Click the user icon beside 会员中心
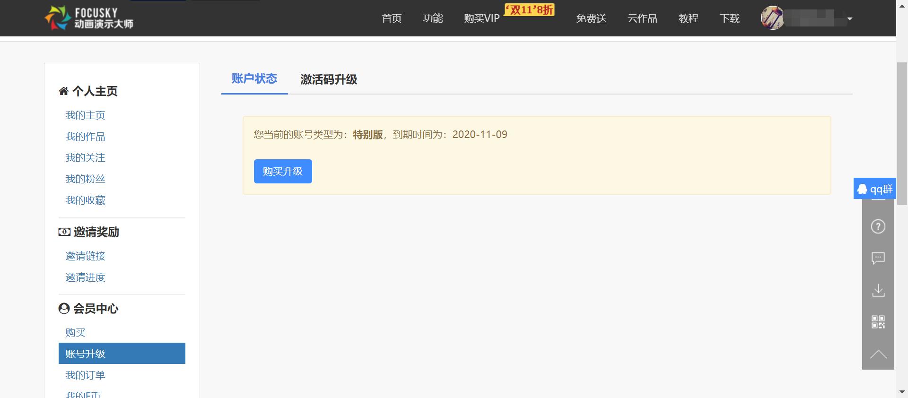Viewport: 908px width, 398px height. [x=64, y=309]
